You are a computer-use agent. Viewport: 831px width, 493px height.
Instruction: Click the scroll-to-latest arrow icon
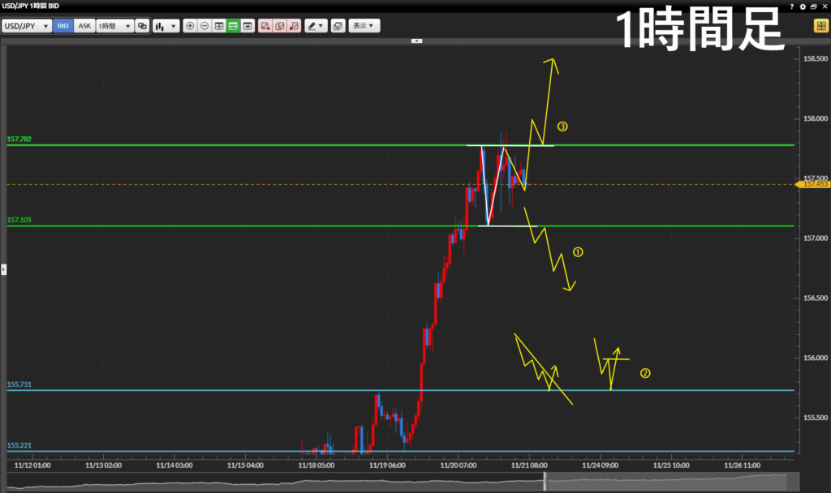248,26
